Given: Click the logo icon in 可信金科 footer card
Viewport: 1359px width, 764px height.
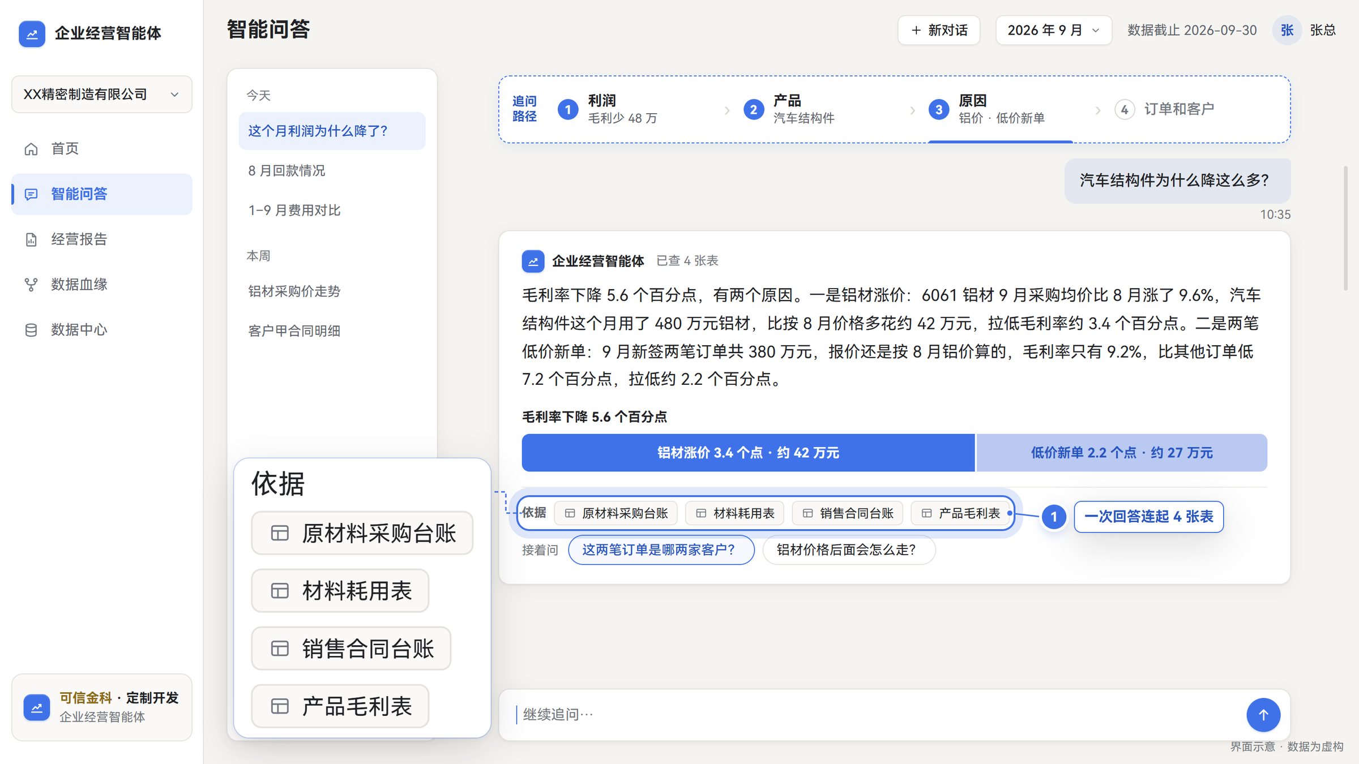Looking at the screenshot, I should pos(37,707).
